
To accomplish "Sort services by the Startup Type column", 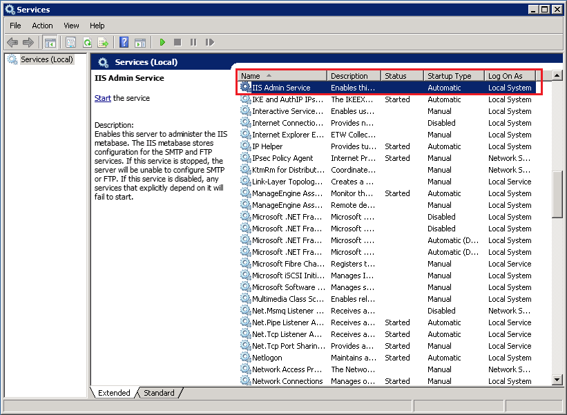I will 449,75.
